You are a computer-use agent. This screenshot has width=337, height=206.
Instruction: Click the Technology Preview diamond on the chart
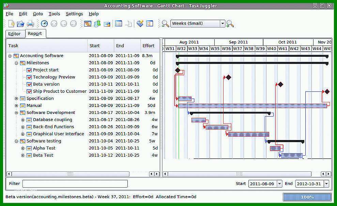(228, 77)
